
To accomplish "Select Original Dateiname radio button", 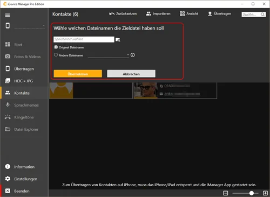I will tap(56, 47).
